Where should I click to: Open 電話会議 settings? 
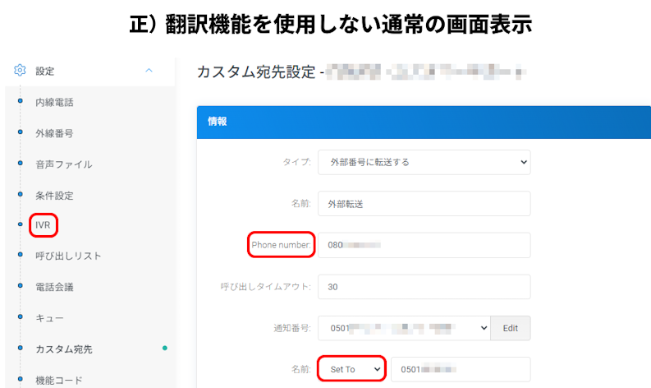[54, 287]
